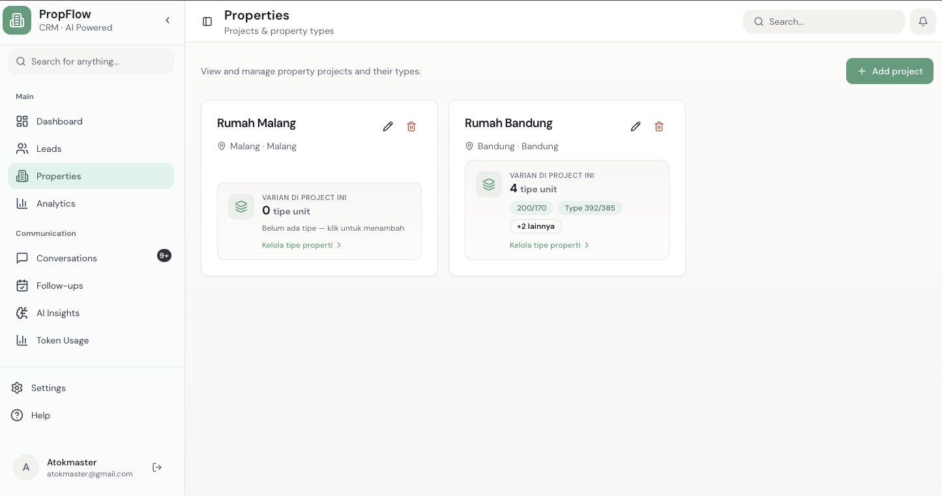Image resolution: width=942 pixels, height=496 pixels.
Task: Delete Rumah Malang with the trash icon
Action: tap(411, 126)
